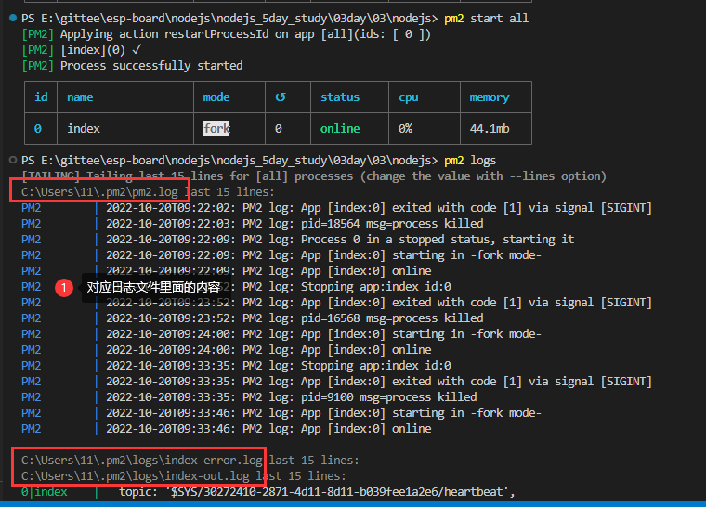706x507 pixels.
Task: Click the 'status' column header
Action: [340, 97]
